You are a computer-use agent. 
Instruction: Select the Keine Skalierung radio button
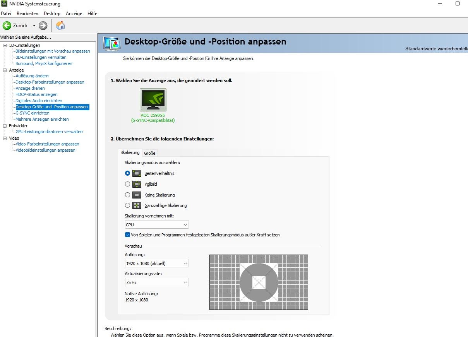127,195
